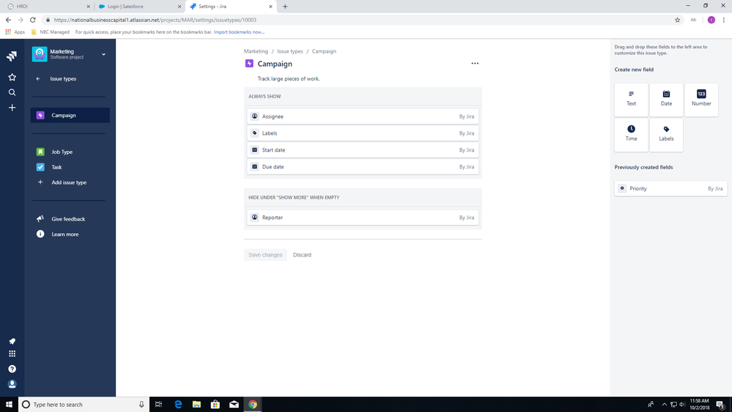
Task: Go back via the Issue types arrow
Action: tap(38, 79)
